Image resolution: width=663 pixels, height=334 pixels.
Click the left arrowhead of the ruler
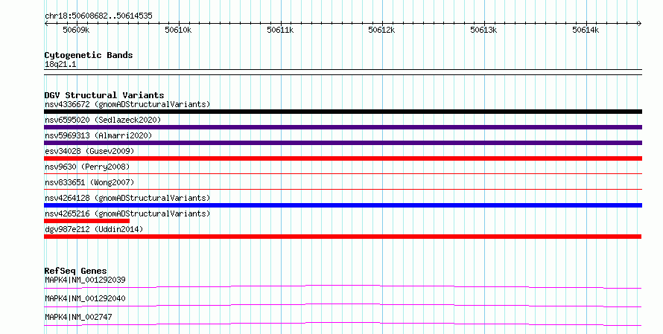coord(46,24)
